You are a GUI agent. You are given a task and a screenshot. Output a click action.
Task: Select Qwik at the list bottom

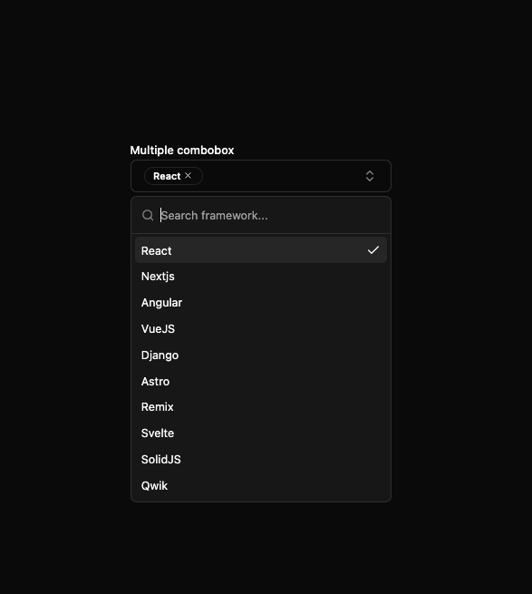coord(261,485)
